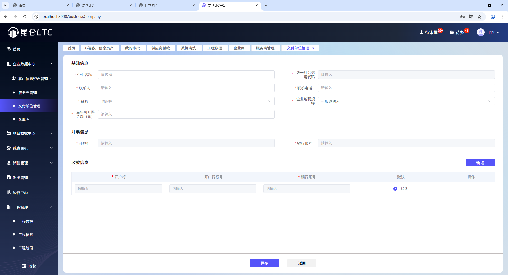Click the 联系人 input field
508x275 pixels.
coord(186,88)
